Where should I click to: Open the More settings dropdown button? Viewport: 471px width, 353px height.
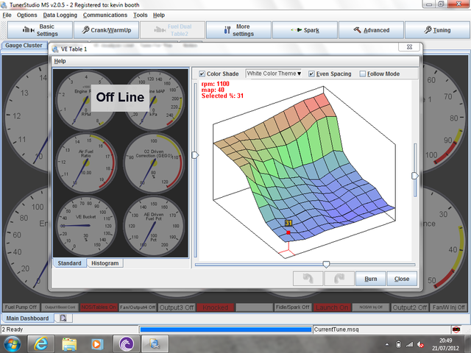coord(238,30)
